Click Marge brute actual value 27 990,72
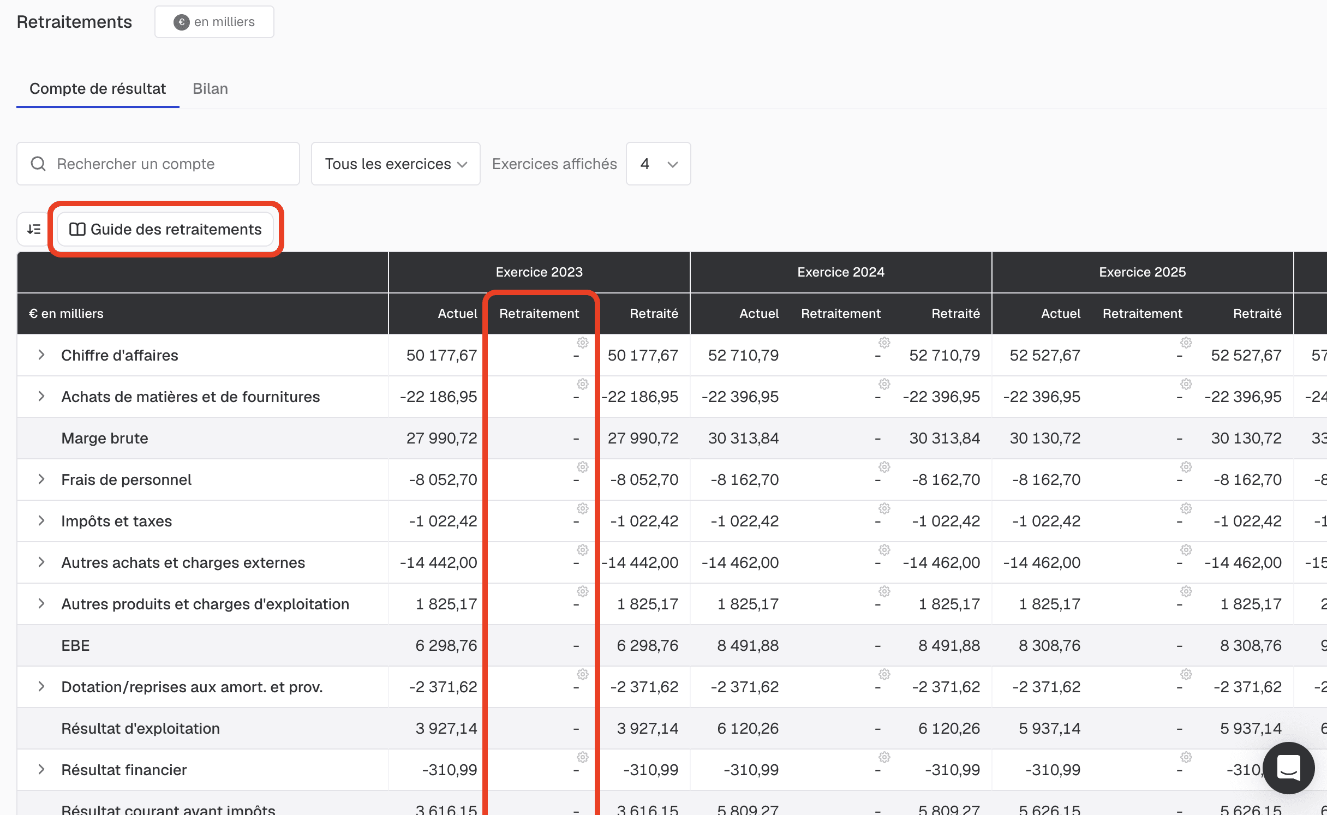 441,438
